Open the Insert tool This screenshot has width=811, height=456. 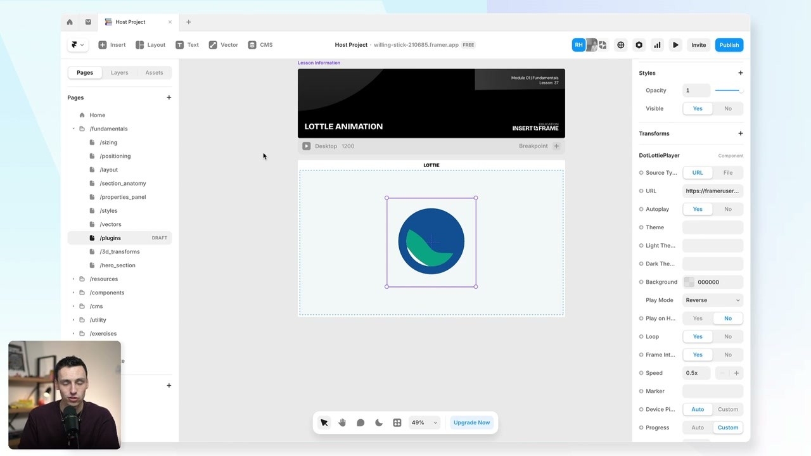(112, 45)
